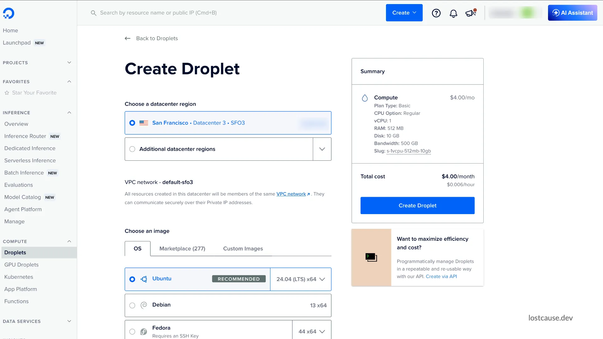Click the back arrow icon before Back to Droplets

click(x=128, y=38)
